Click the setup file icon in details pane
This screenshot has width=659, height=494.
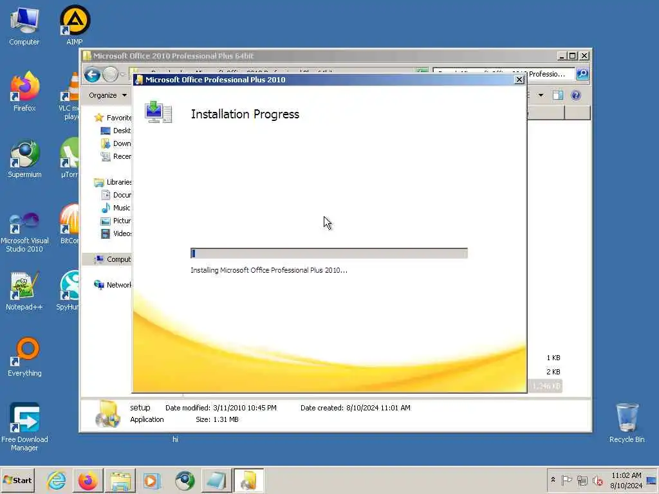point(107,414)
